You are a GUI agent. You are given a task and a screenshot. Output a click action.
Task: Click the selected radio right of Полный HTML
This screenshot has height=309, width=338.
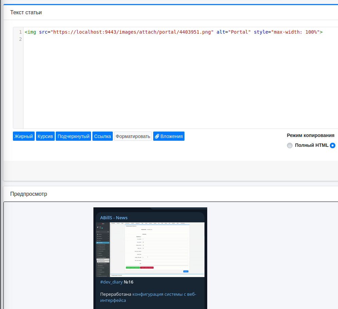333,145
